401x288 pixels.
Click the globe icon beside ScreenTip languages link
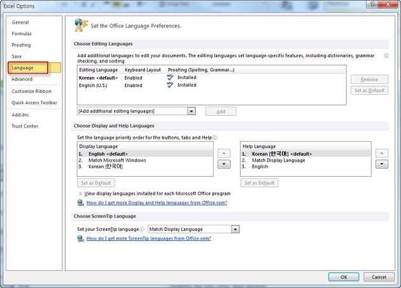[x=81, y=238]
